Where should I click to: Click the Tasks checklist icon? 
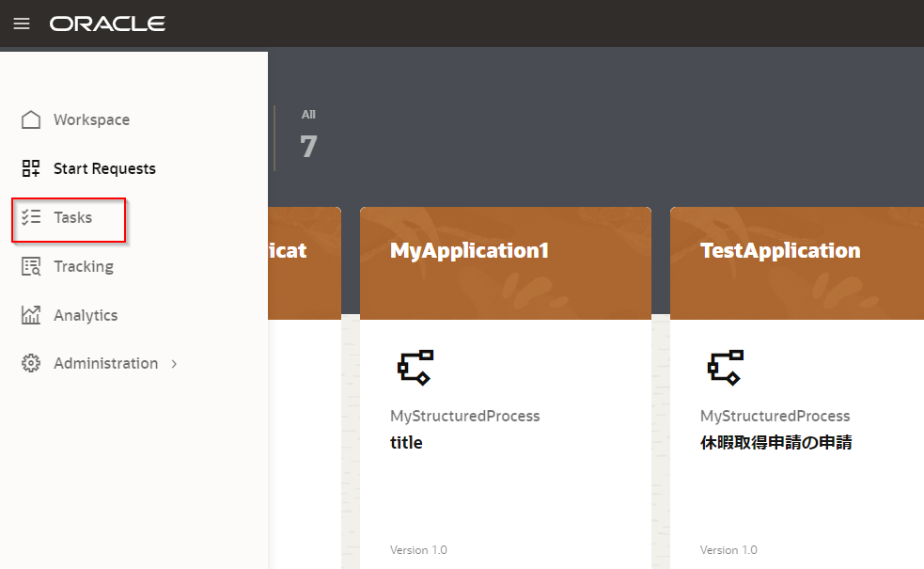click(x=31, y=217)
